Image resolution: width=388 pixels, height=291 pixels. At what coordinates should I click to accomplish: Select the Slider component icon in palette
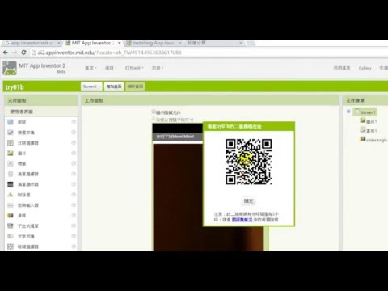click(x=11, y=216)
